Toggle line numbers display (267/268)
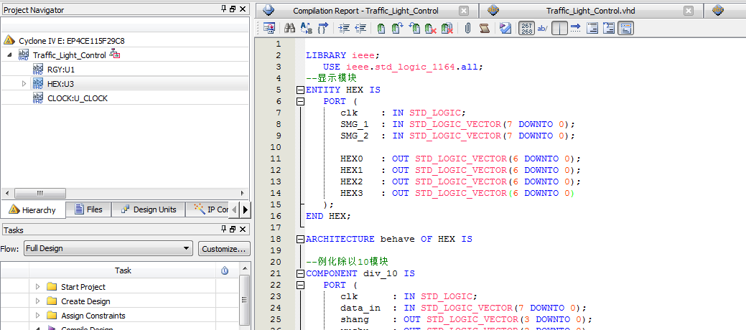This screenshot has height=330, width=746. point(527,29)
